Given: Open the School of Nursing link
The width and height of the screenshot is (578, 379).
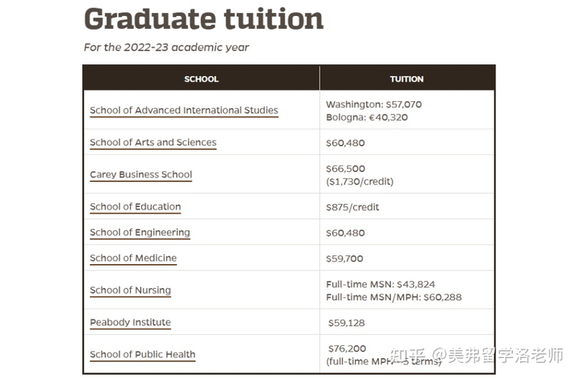Looking at the screenshot, I should [130, 290].
